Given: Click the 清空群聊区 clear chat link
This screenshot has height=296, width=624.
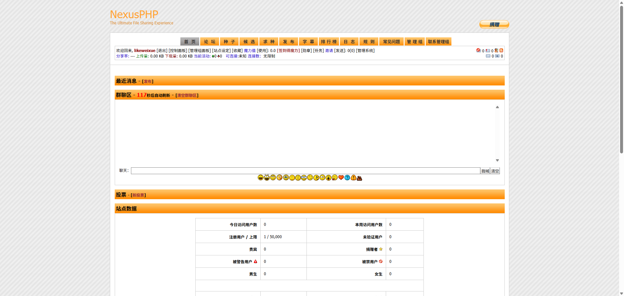Looking at the screenshot, I should 187,96.
